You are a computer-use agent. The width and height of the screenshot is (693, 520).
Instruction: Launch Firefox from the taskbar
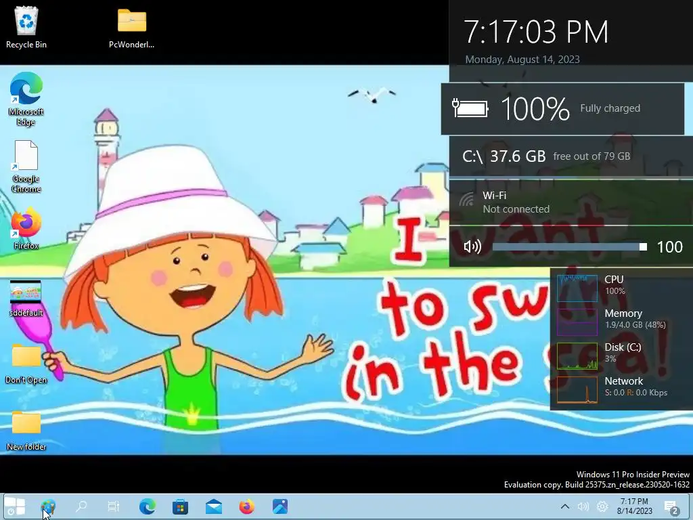pos(246,506)
